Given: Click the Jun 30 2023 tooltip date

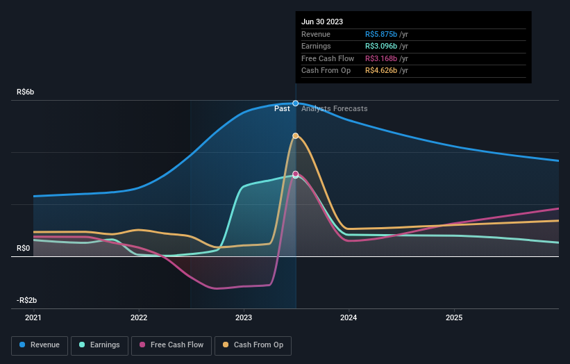Looking at the screenshot, I should tap(322, 22).
